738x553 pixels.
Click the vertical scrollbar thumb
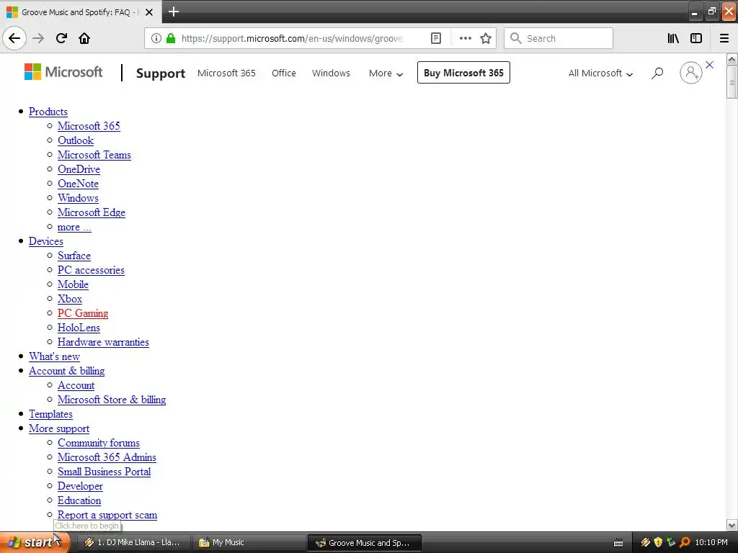point(732,82)
